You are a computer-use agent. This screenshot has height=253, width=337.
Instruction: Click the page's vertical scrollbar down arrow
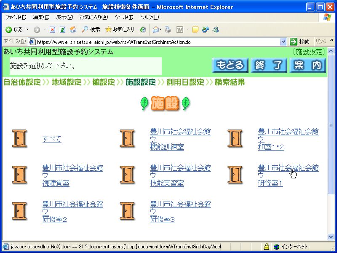pos(331,237)
